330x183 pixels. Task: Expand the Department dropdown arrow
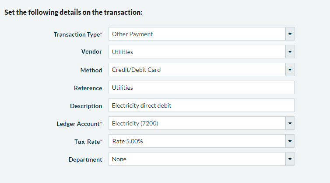[x=290, y=159]
